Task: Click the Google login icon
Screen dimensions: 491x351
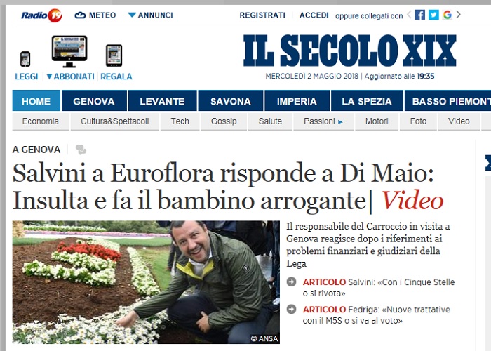Action: tap(448, 15)
